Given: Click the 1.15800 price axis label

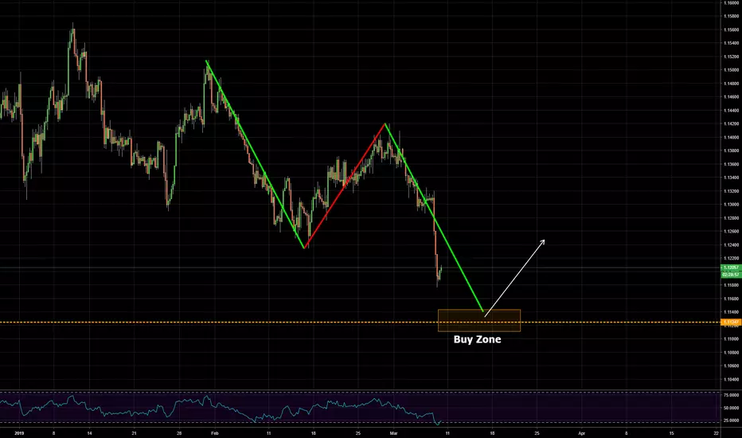Looking at the screenshot, I should [x=731, y=16].
